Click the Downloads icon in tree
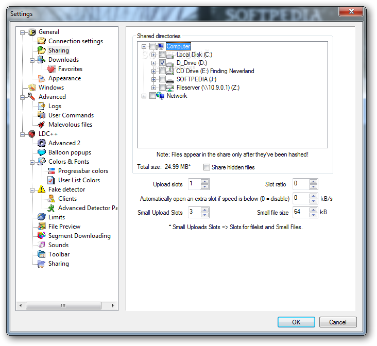Screen dimensions: 377x346 click(42, 60)
